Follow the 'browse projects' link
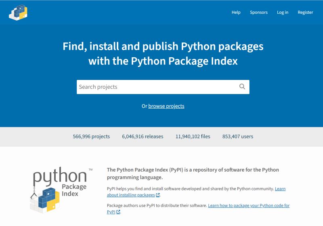The height and width of the screenshot is (226, 323). (166, 106)
